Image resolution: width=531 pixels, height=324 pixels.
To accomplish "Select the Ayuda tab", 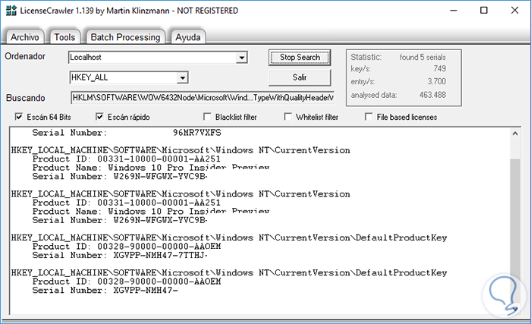I will pyautogui.click(x=187, y=37).
